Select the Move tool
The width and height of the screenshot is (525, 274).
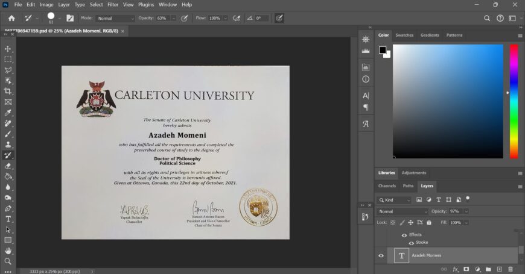(x=8, y=49)
